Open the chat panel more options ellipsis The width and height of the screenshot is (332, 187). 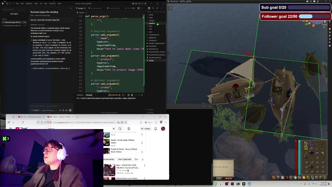tap(68, 8)
